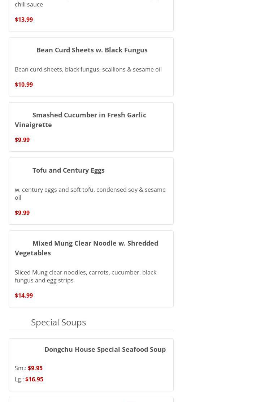Click the Lg. size label

[x=19, y=379]
